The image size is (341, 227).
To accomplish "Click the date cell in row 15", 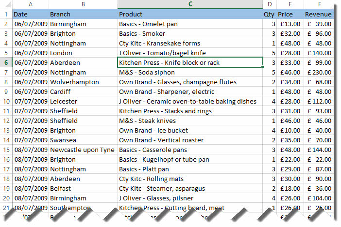I will click(x=31, y=150).
